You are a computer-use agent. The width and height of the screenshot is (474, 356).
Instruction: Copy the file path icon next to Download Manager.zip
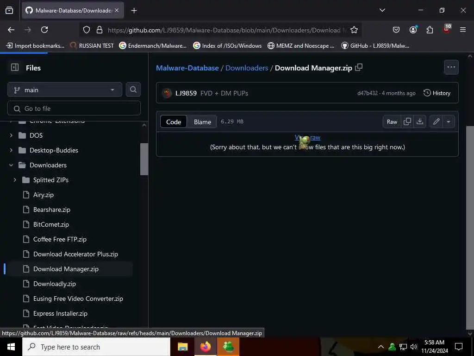(359, 67)
